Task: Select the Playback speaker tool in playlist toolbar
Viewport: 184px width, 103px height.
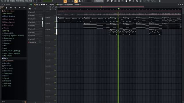Action: (x=53, y=5)
